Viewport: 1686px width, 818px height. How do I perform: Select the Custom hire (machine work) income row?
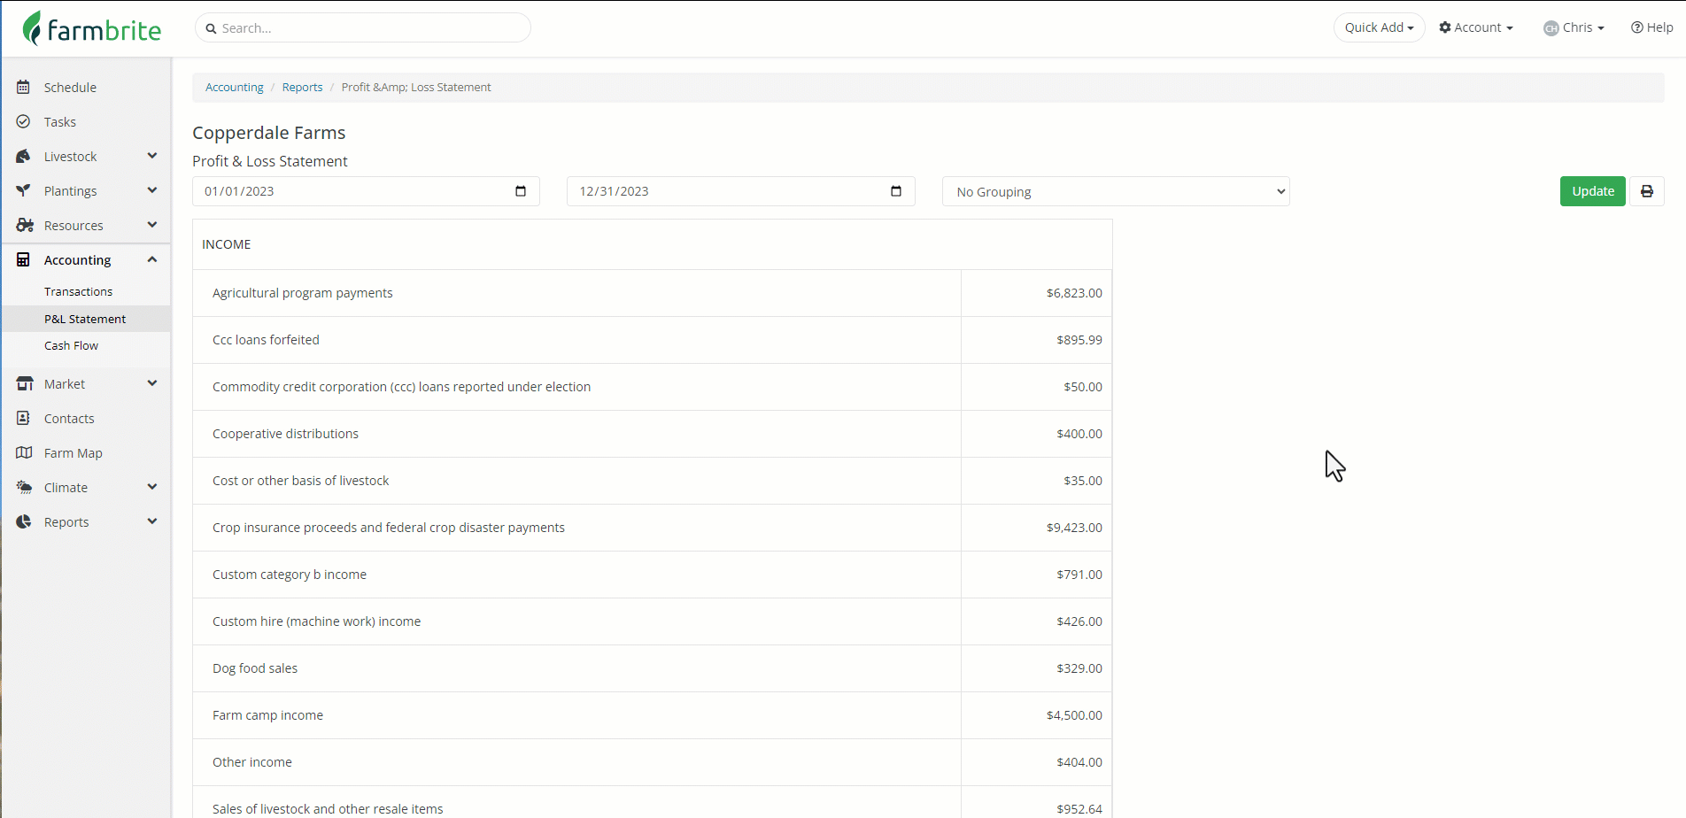(x=652, y=621)
